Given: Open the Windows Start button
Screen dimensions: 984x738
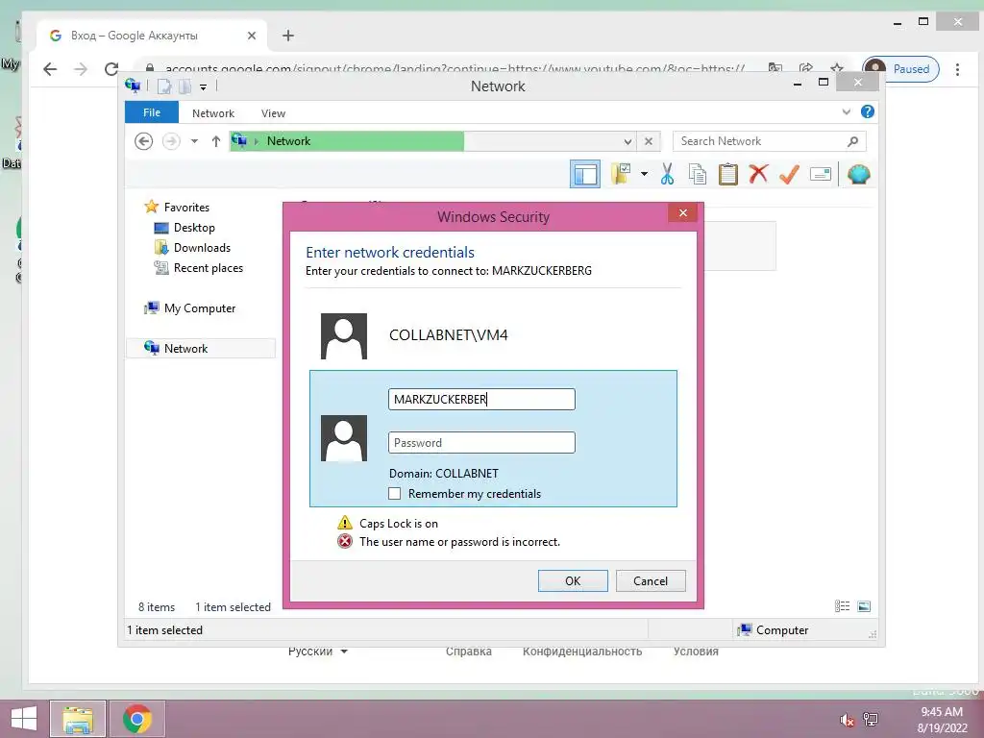Looking at the screenshot, I should [24, 719].
